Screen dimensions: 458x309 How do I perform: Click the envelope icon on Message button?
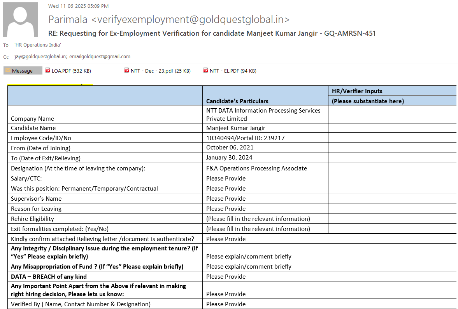click(8, 71)
